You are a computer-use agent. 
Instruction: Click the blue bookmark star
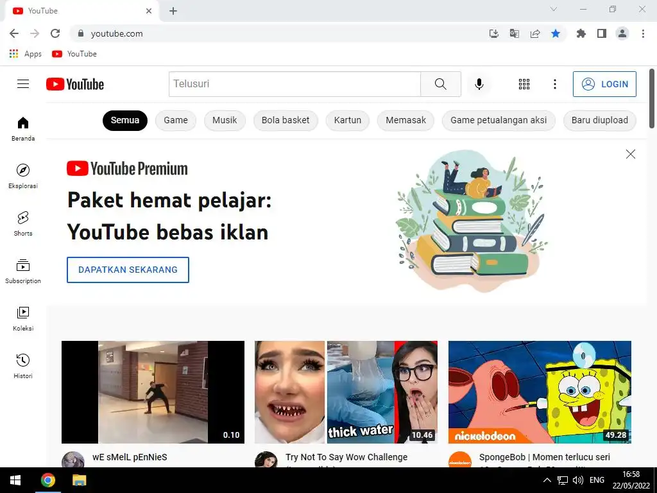pos(556,33)
